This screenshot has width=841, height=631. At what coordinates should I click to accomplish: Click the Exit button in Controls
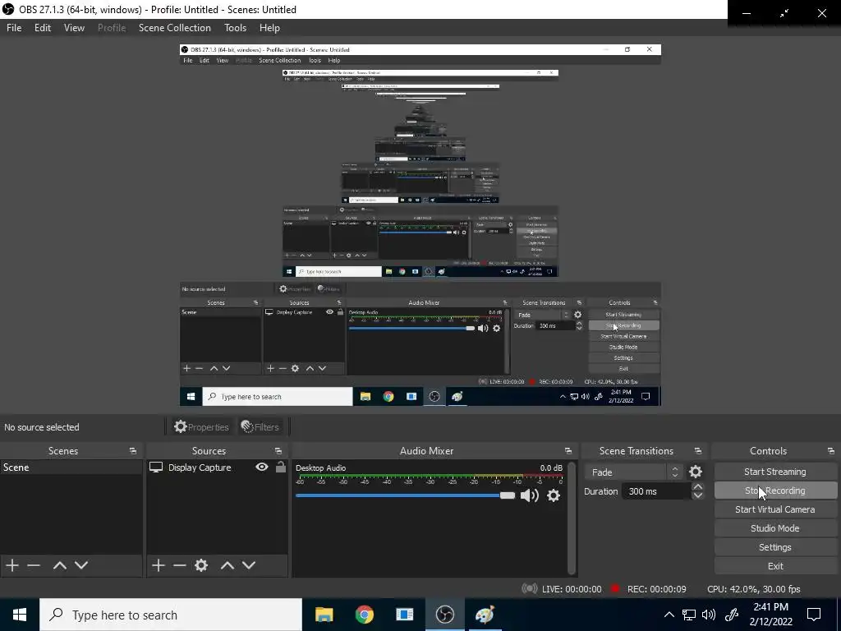click(775, 566)
